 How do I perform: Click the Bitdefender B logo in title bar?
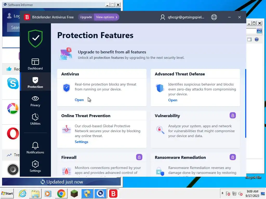coord(27,17)
